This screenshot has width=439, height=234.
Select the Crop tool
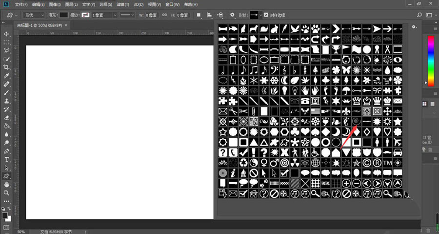pos(6,67)
